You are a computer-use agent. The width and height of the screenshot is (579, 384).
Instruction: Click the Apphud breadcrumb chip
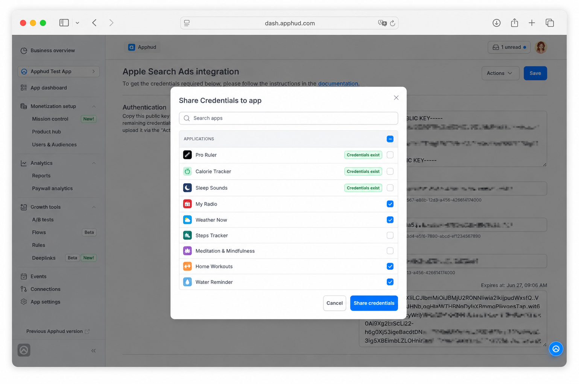coord(142,47)
